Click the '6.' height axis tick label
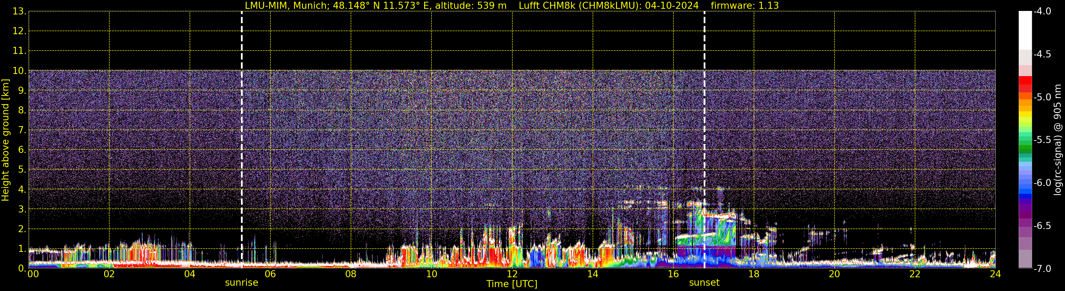 [x=22, y=150]
